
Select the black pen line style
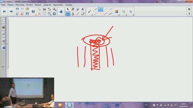coord(96,9)
